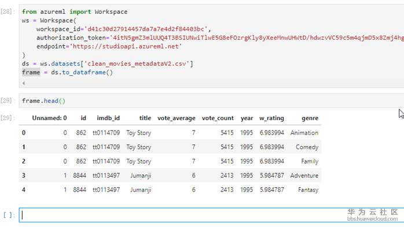
Task: Click row index 2 in the dataframe
Action: (x=24, y=161)
